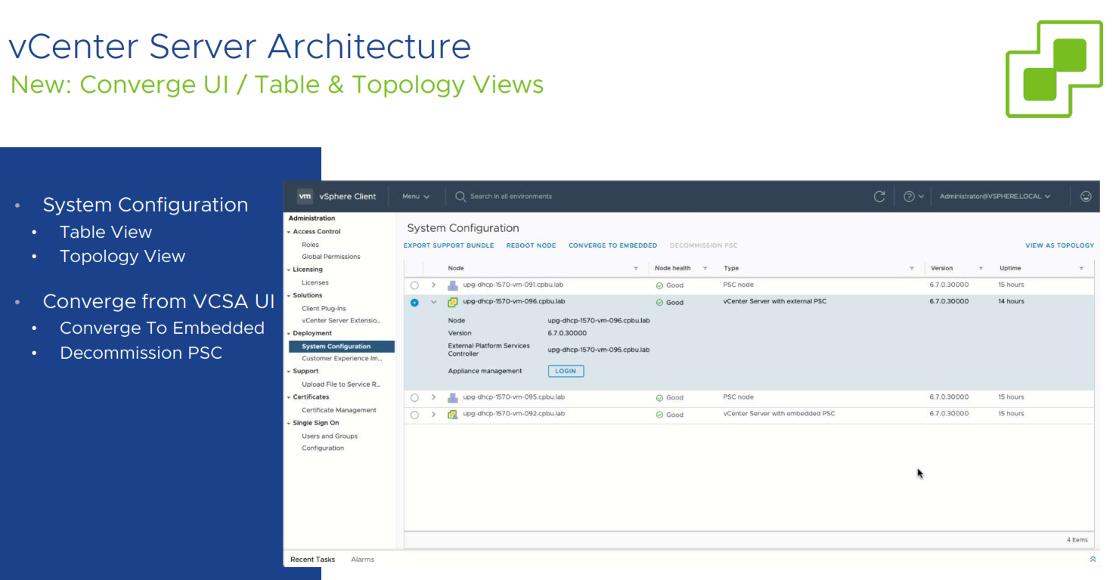Click Good health check icon for vm-095
1116x580 pixels.
click(x=659, y=398)
